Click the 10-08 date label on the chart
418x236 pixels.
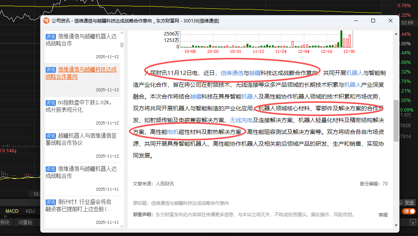[190, 51]
